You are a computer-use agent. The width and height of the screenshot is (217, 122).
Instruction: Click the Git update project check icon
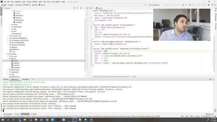pos(193,5)
